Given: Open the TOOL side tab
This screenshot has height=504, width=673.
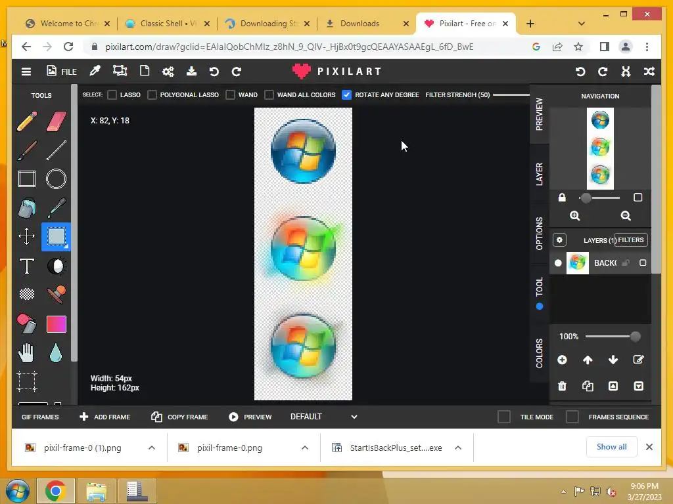Looking at the screenshot, I should point(540,293).
